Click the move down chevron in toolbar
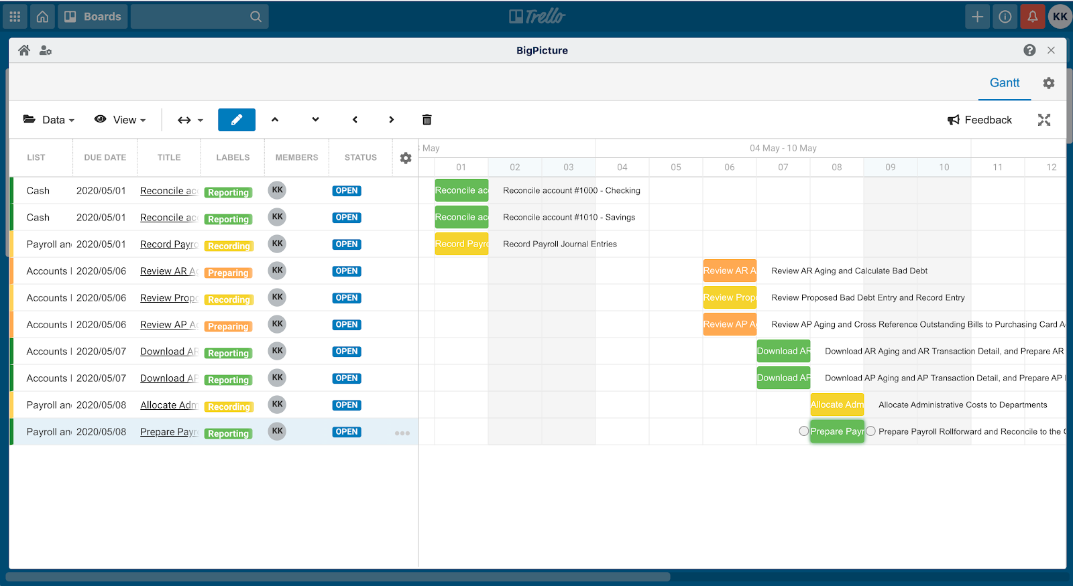The width and height of the screenshot is (1073, 586). point(315,120)
